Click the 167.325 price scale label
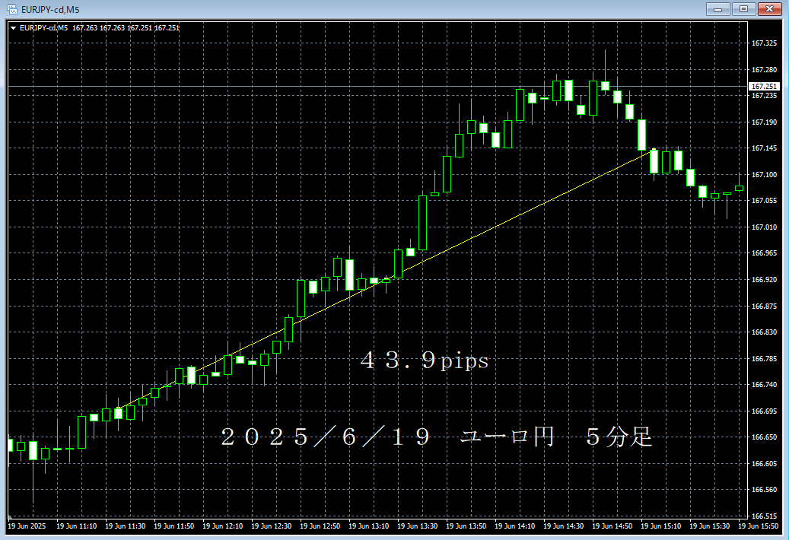 click(x=763, y=43)
